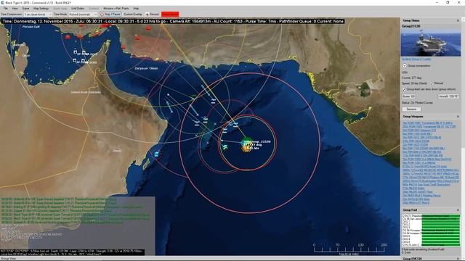Click the Course 277 deg text
This screenshot has height=261, width=465.
[411, 78]
